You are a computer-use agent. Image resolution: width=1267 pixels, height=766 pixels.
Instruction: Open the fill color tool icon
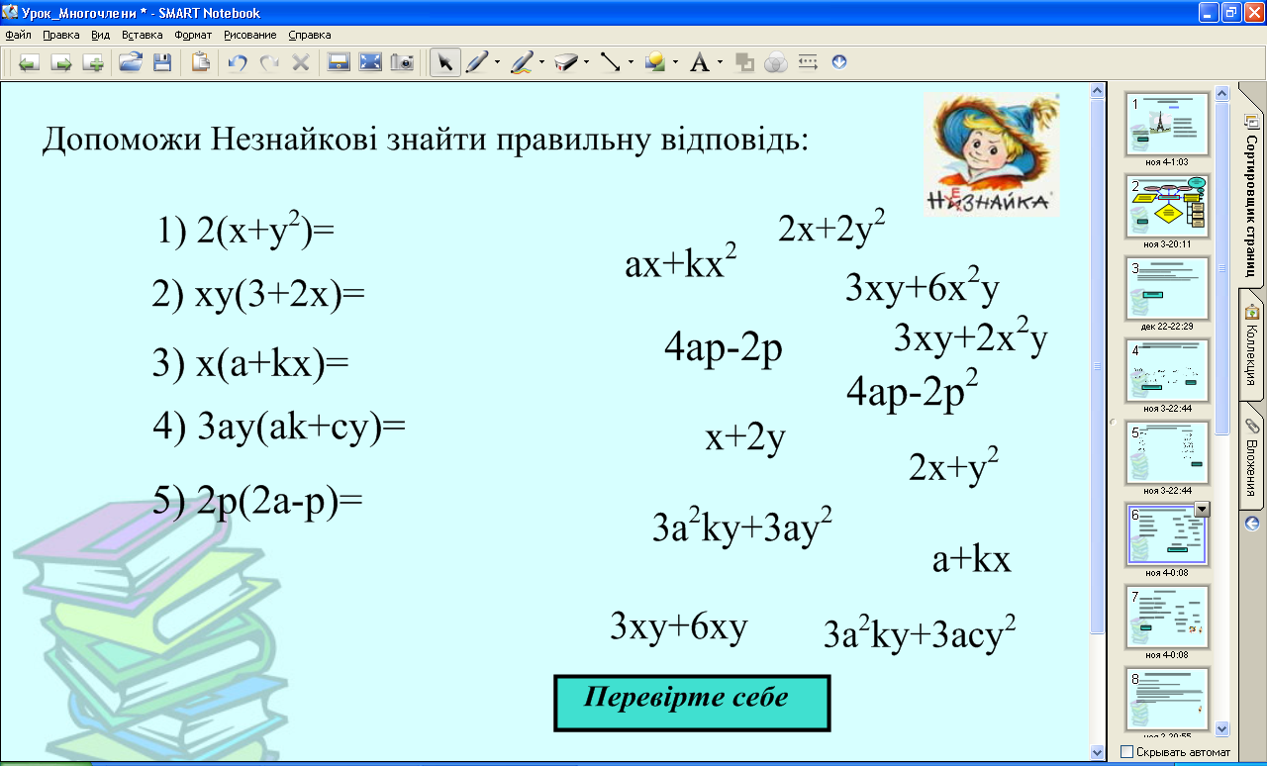744,62
